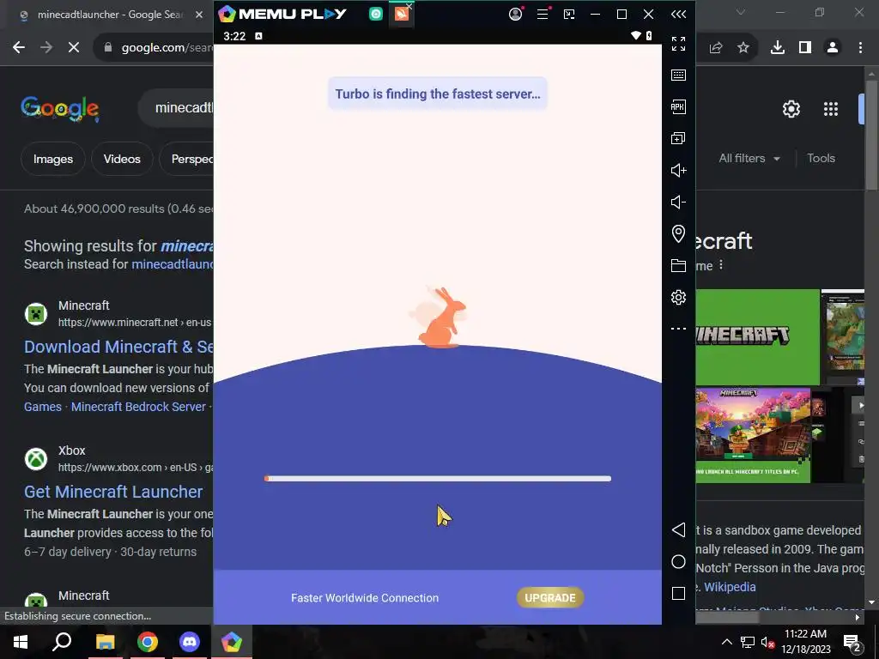Close the Turbo VPN tab in MEmu
The height and width of the screenshot is (659, 879).
pyautogui.click(x=409, y=7)
